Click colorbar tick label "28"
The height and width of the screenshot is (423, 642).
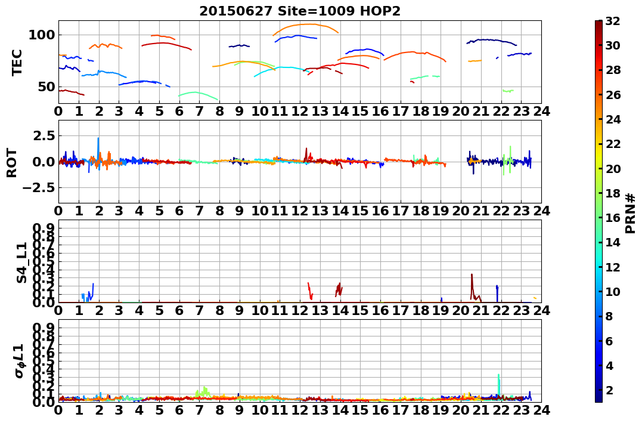click(613, 70)
